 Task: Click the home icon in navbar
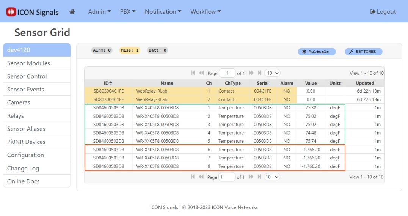click(72, 12)
